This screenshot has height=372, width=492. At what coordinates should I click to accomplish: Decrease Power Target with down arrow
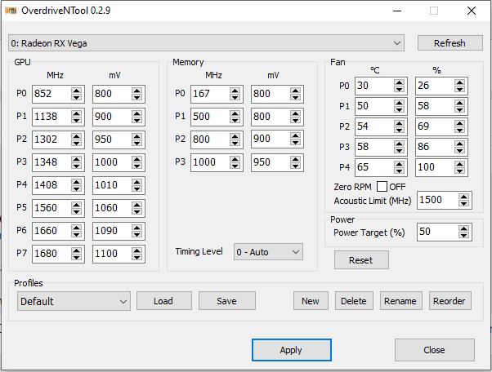point(463,236)
